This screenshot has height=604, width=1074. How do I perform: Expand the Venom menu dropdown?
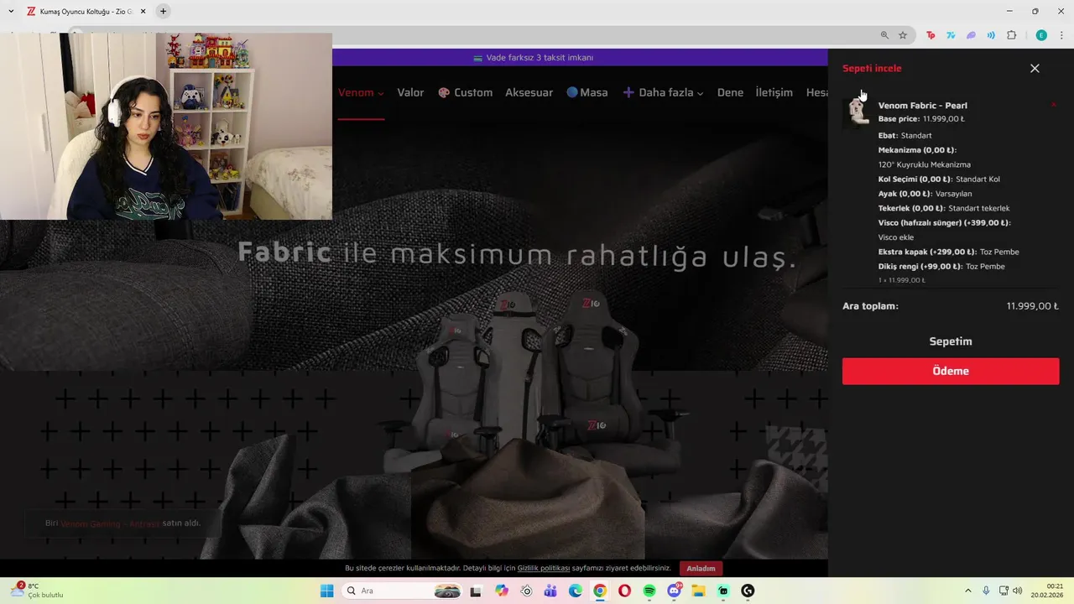coord(361,92)
